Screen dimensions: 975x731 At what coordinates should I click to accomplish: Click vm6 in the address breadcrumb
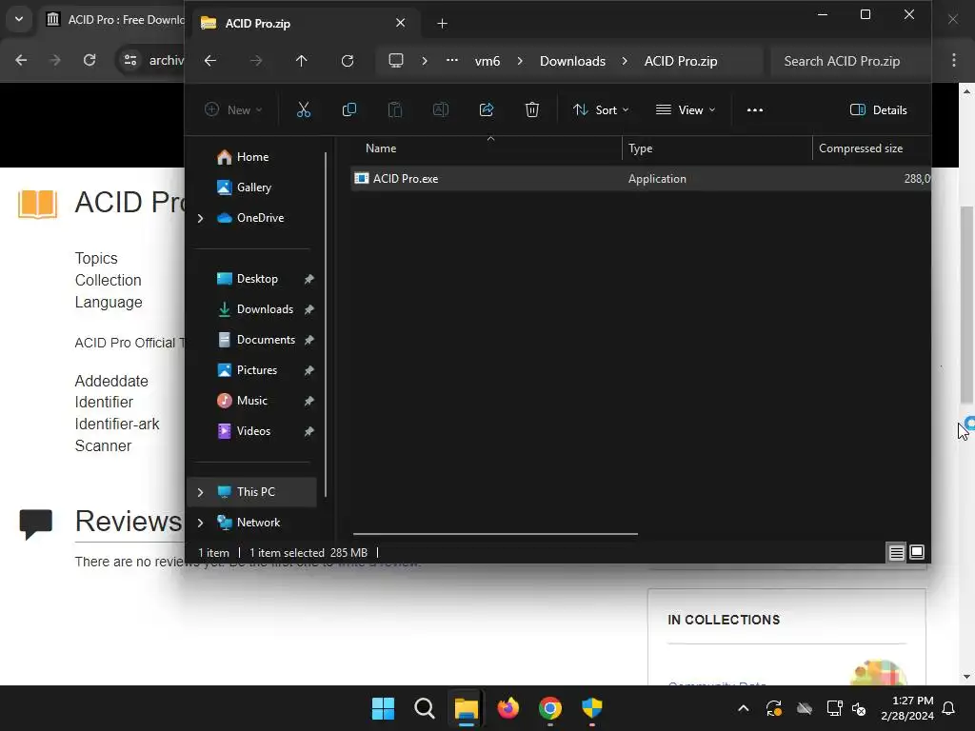click(x=487, y=61)
